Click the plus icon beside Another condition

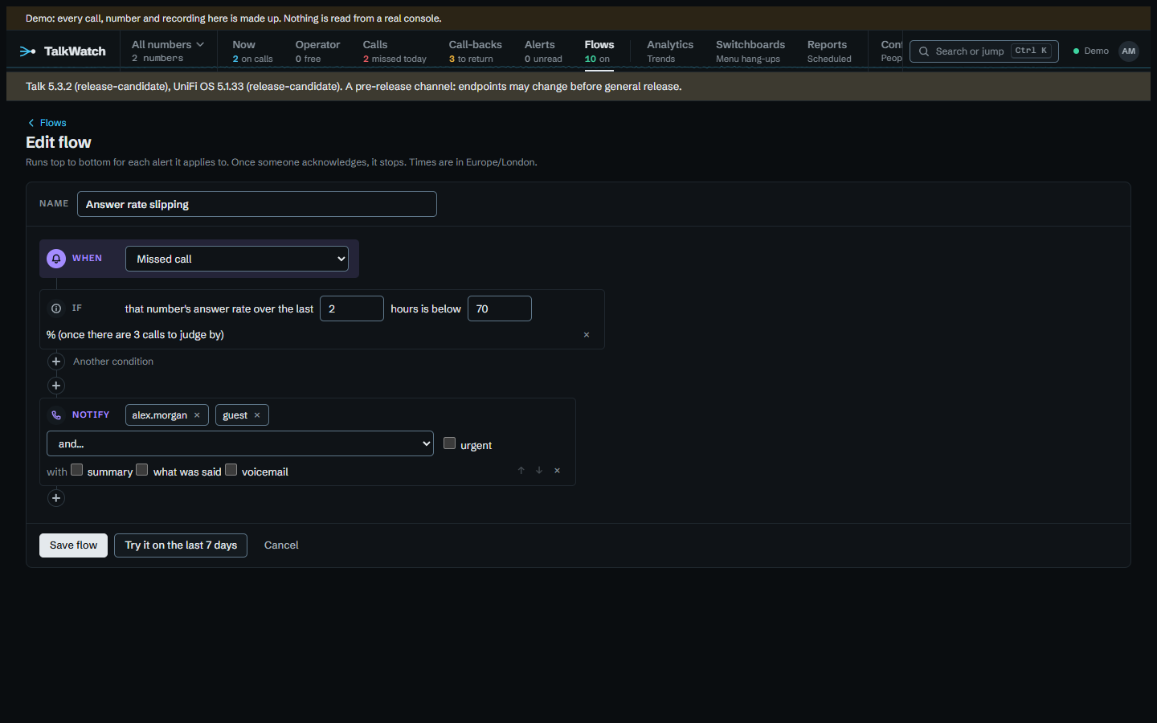[56, 361]
